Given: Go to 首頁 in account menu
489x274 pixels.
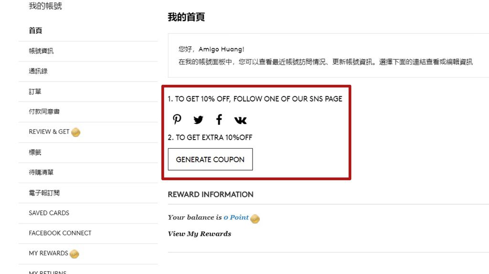Looking at the screenshot, I should [35, 30].
